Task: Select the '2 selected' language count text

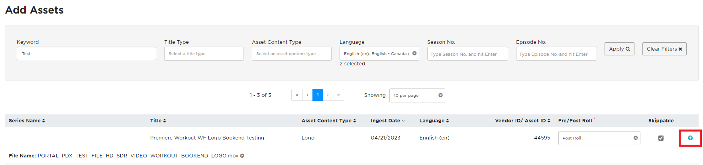Action: point(352,64)
